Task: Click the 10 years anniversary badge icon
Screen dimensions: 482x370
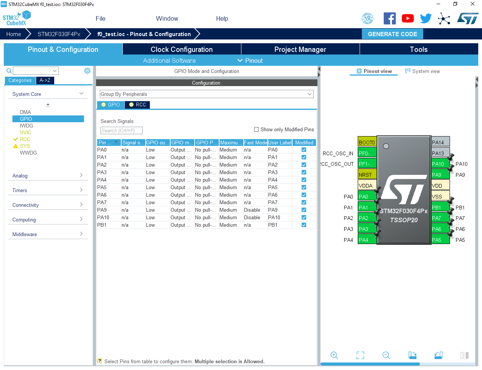Action: (x=368, y=18)
